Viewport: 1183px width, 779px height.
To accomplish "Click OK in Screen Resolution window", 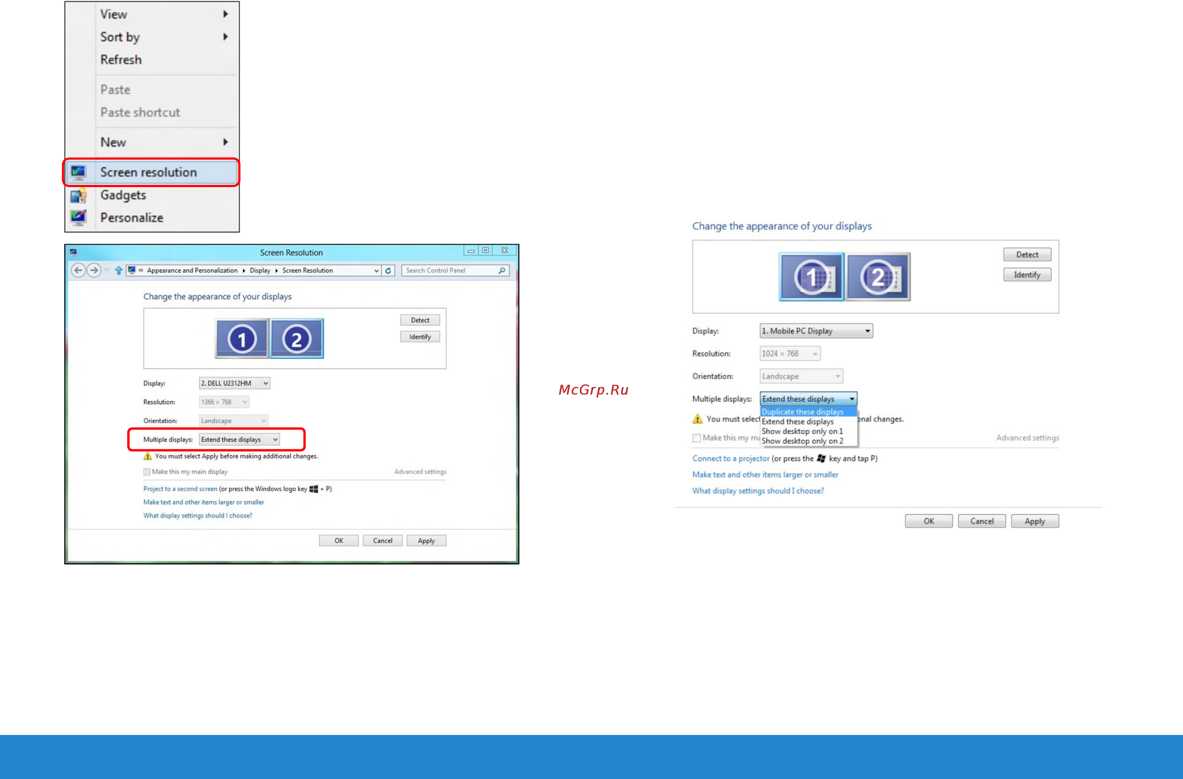I will (338, 540).
